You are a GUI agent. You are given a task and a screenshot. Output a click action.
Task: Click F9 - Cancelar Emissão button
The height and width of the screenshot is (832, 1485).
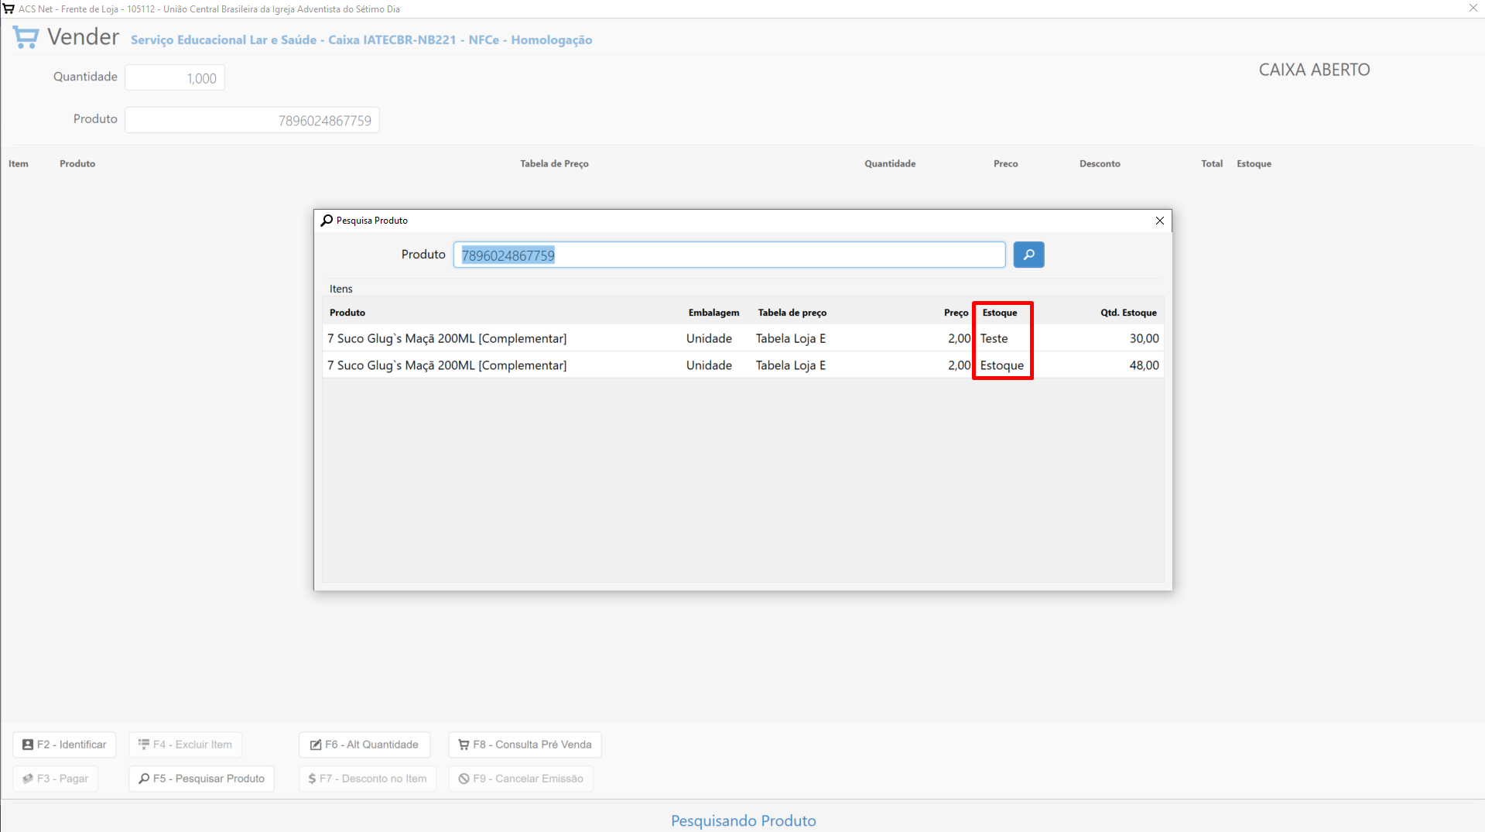[521, 779]
